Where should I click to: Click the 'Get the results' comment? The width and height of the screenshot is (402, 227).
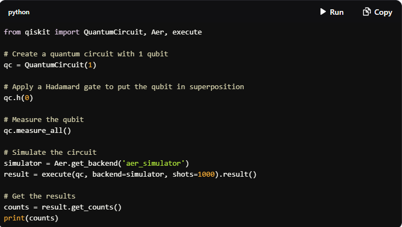coord(40,196)
